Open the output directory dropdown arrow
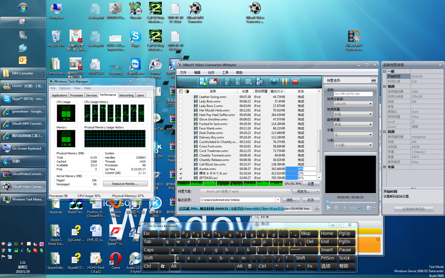 (278, 200)
